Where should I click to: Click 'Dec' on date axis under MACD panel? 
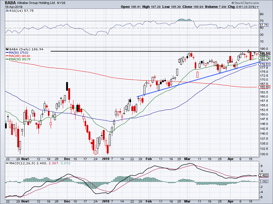(x=67, y=201)
